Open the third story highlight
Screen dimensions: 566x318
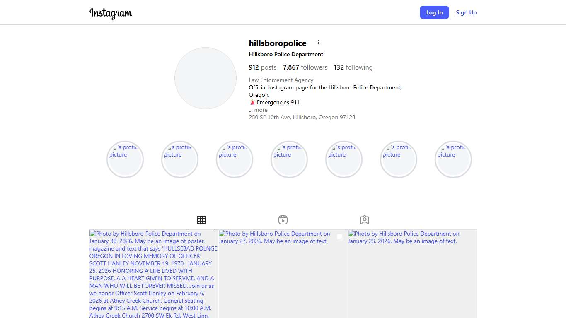235,159
